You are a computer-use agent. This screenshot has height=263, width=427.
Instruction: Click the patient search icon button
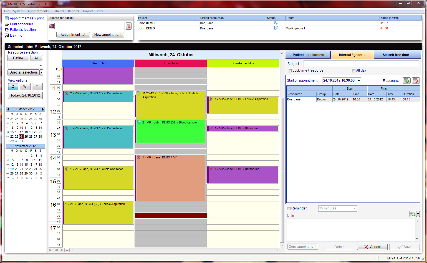(52, 26)
